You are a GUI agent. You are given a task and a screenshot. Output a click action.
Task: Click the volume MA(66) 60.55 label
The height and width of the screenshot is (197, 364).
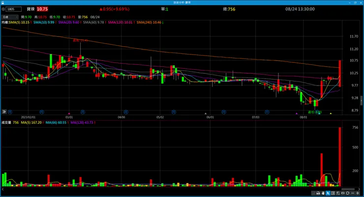pyautogui.click(x=56, y=122)
